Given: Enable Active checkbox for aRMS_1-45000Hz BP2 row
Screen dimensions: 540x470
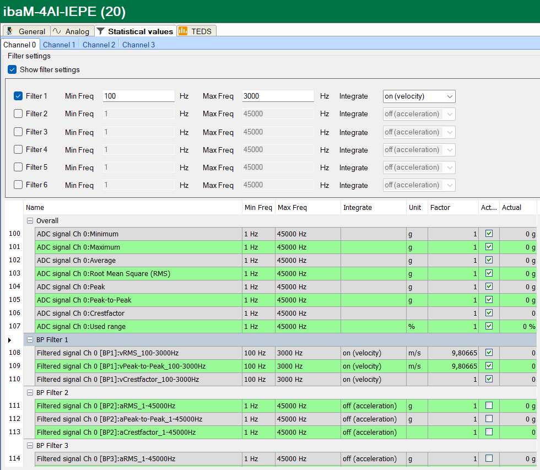Looking at the screenshot, I should coord(489,406).
